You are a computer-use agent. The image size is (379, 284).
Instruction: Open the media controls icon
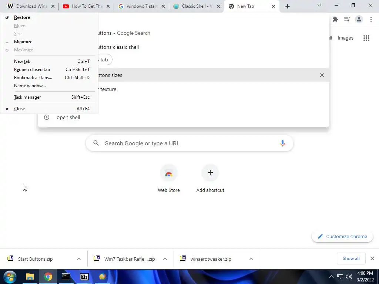point(347,19)
